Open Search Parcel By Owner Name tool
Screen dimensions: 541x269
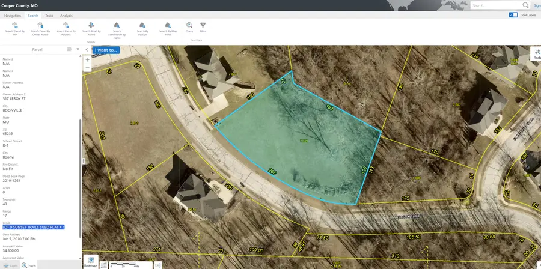pos(40,28)
